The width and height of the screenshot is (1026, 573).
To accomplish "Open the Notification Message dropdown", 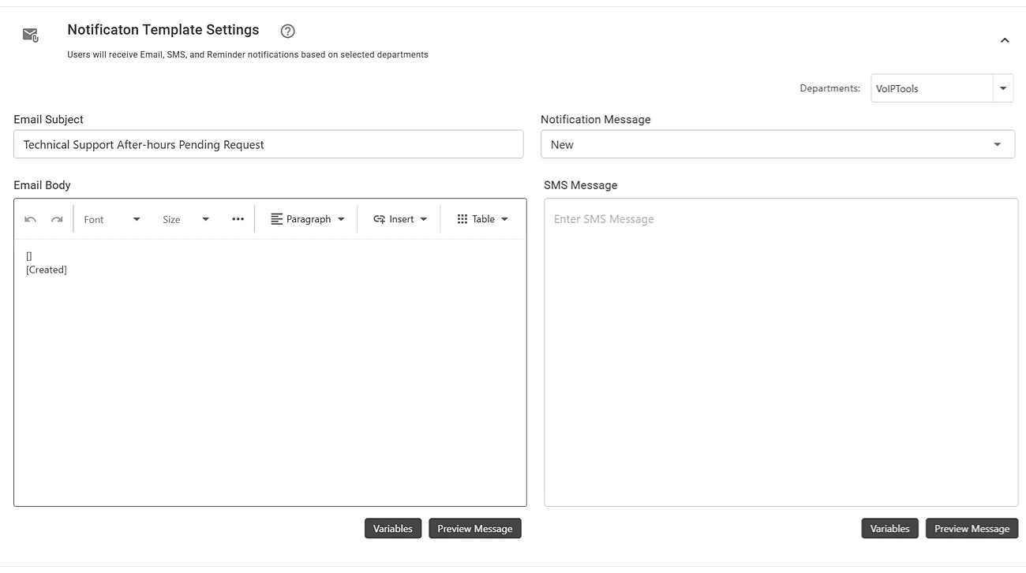I will pos(777,144).
